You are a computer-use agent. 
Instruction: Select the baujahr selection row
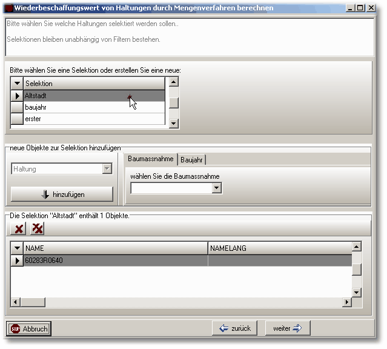[93, 107]
